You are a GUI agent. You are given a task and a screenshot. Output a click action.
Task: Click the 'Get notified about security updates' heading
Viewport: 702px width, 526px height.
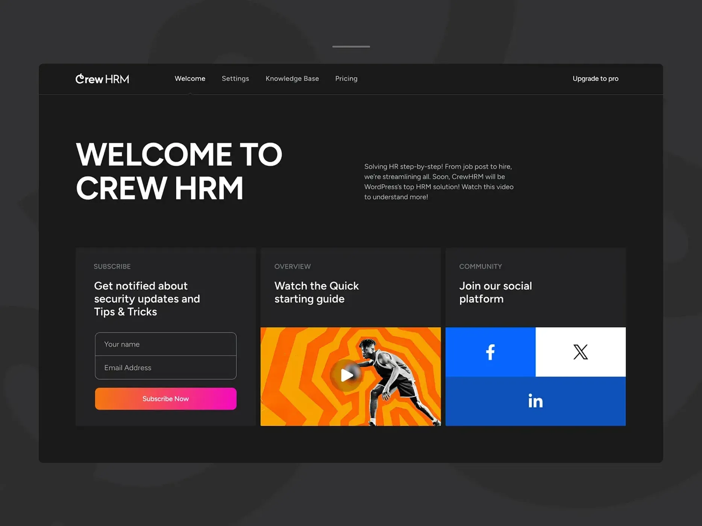(147, 299)
